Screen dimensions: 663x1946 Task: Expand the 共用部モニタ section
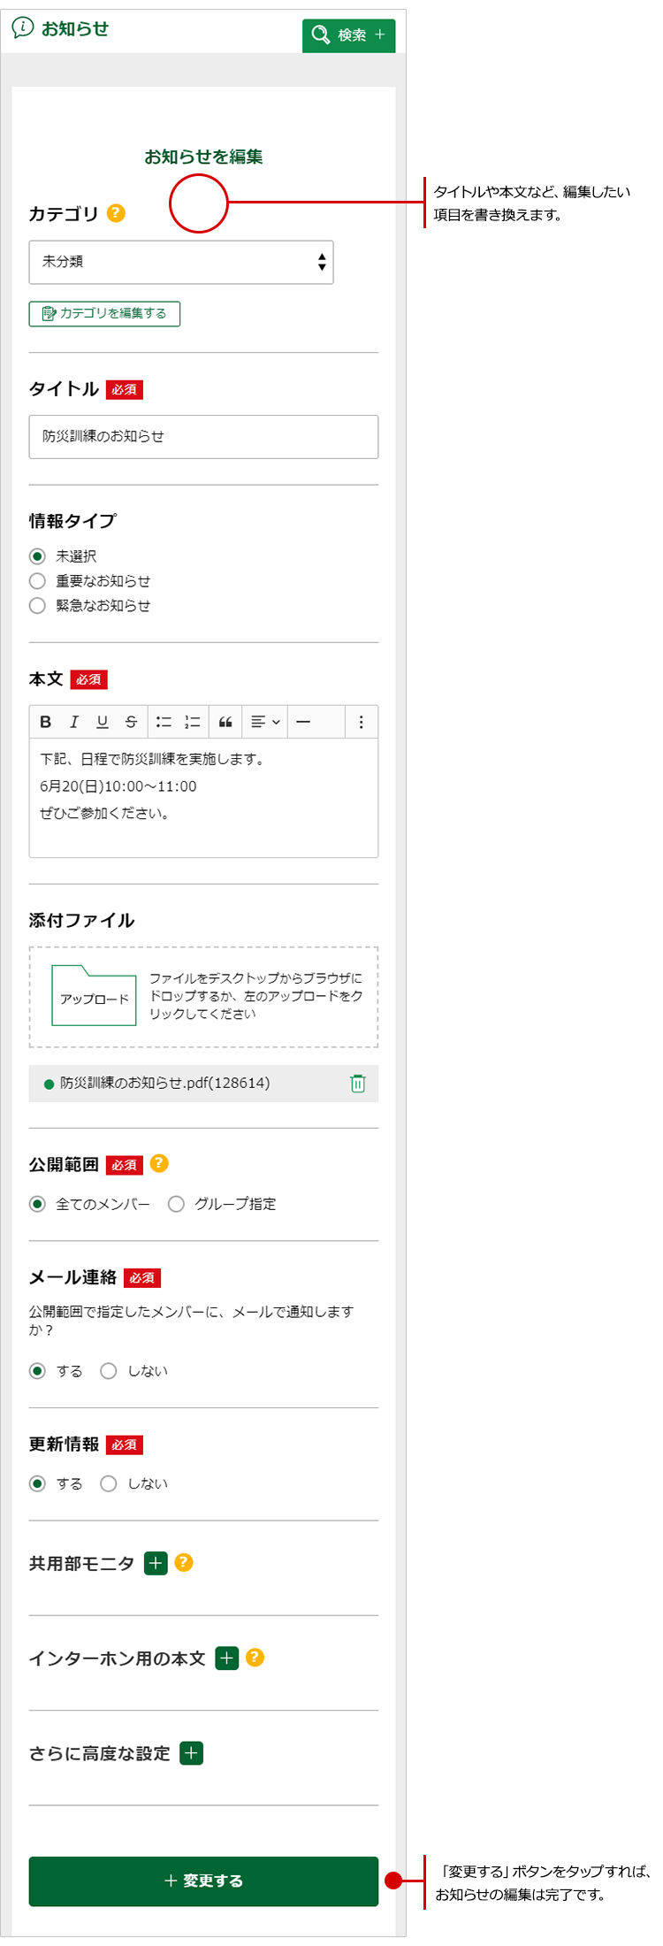pos(156,1563)
